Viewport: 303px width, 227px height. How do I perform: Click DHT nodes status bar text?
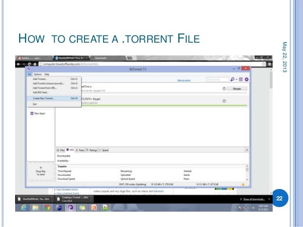click(133, 184)
